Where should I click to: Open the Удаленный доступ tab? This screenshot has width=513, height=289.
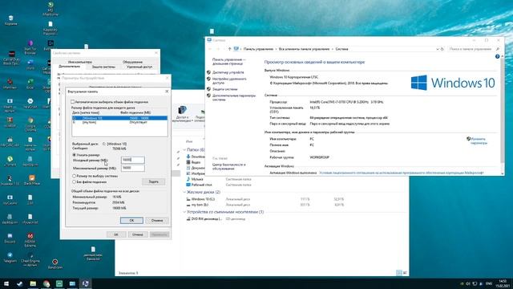point(139,67)
